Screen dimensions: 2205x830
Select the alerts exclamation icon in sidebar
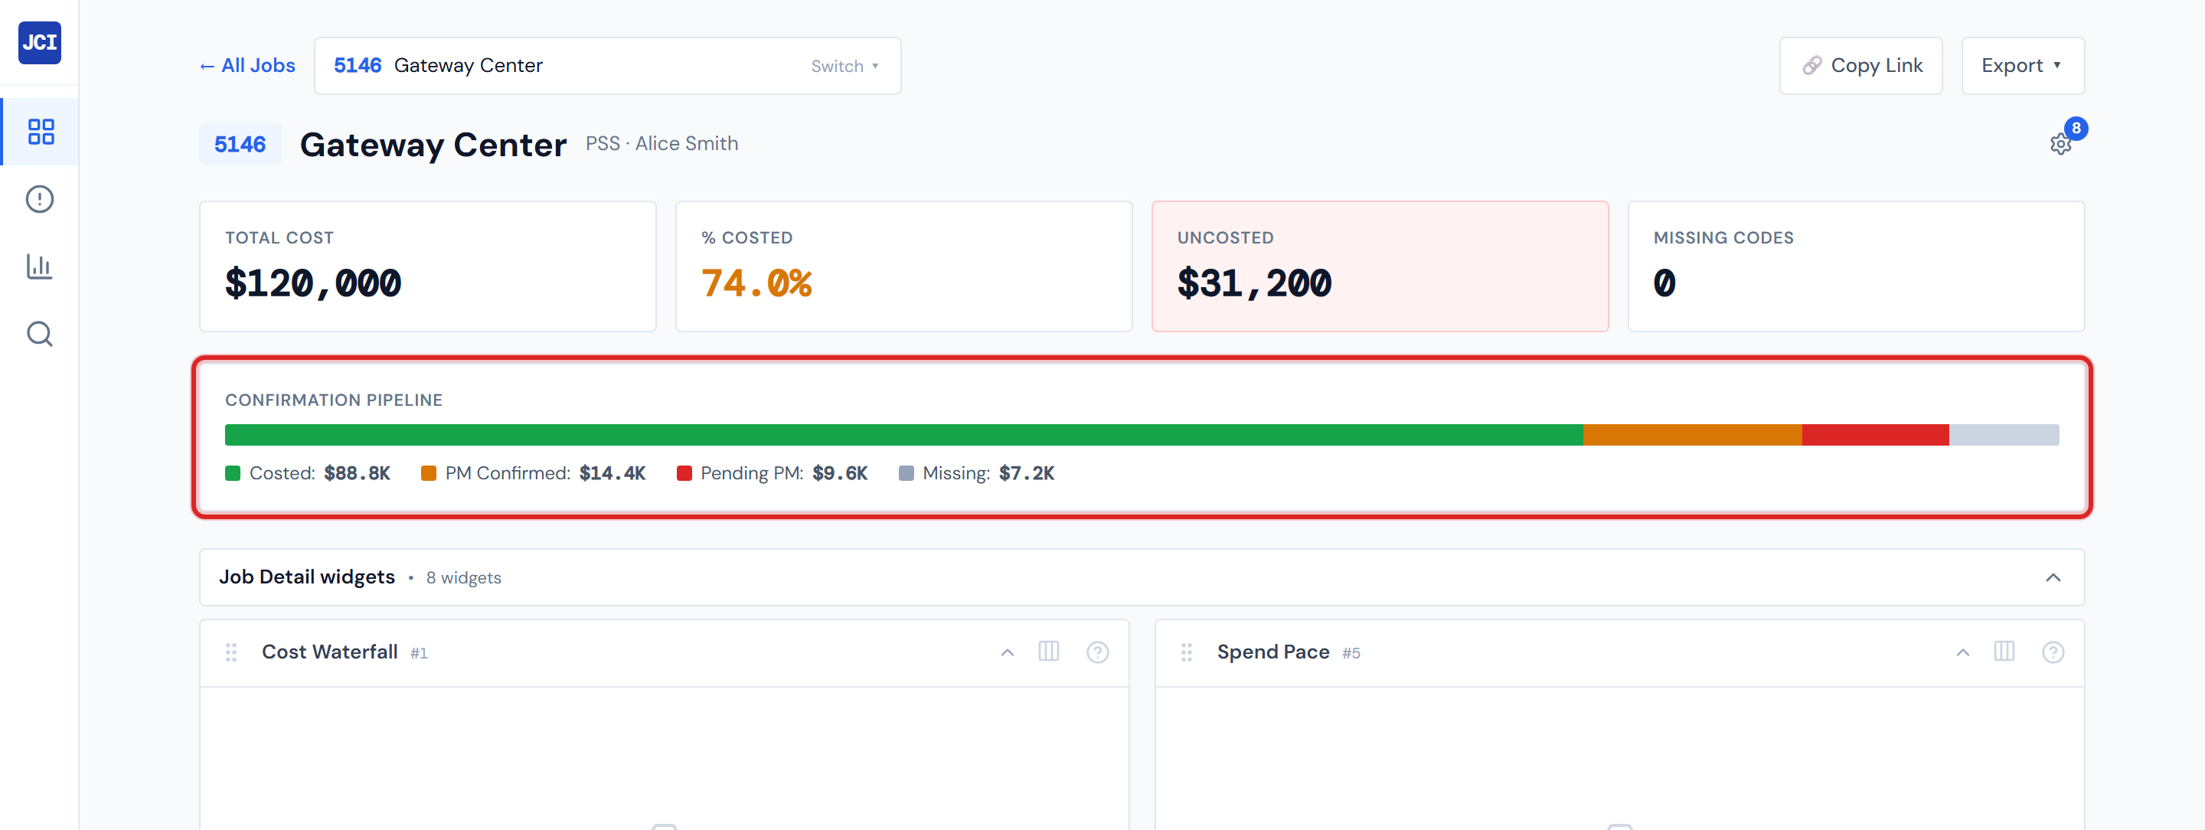coord(39,198)
